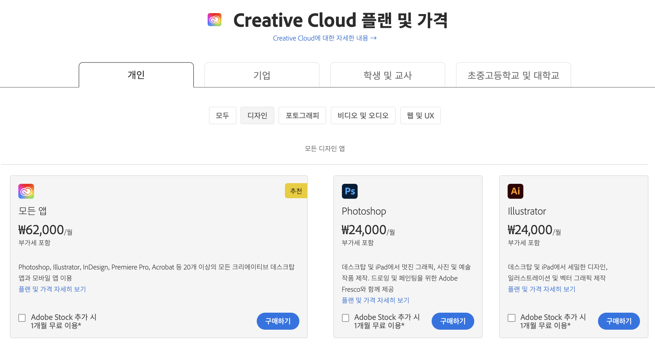Open 플랜 및 가격 자세히 보기 for 모든 앱
The image size is (655, 348).
(x=52, y=289)
